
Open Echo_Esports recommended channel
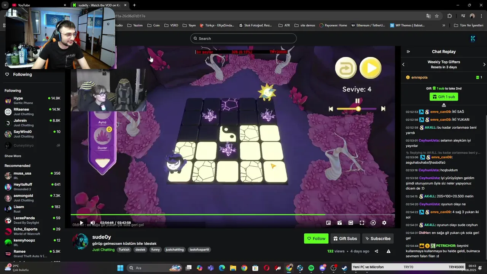[x=32, y=231]
